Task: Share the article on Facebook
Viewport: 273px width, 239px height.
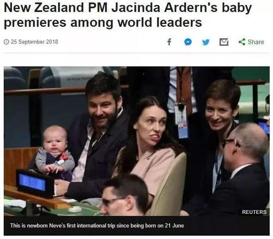Action: point(169,42)
